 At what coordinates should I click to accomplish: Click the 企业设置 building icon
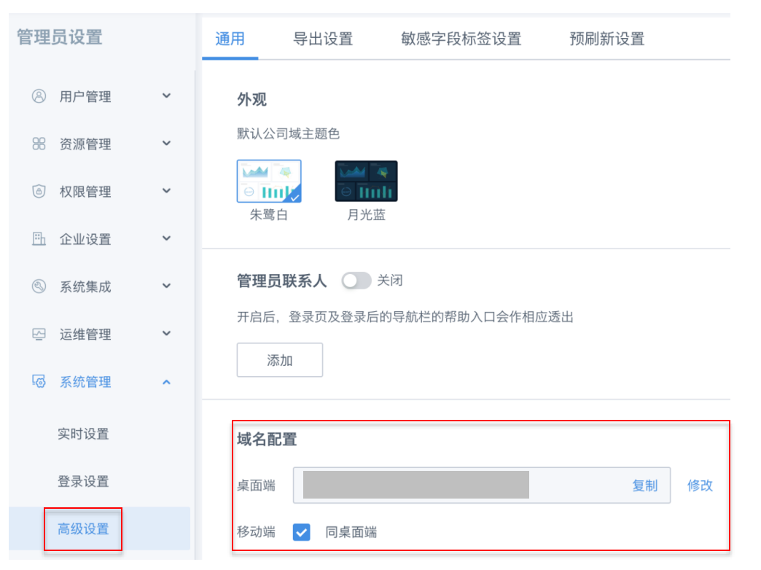[x=39, y=239]
